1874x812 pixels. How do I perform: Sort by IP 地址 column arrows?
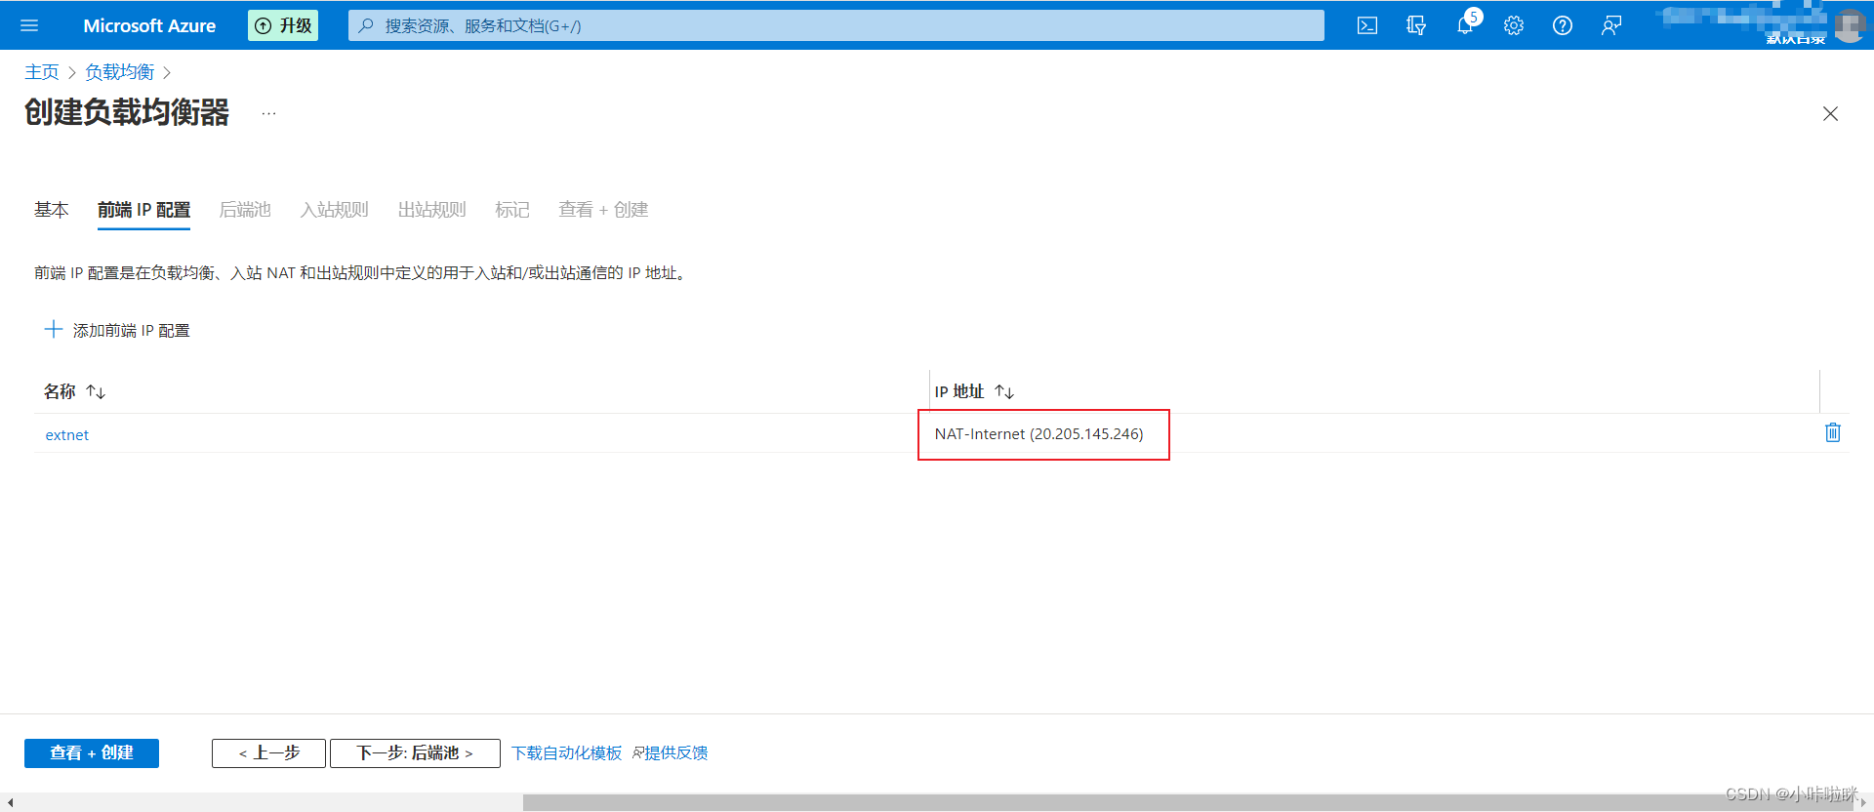tap(1004, 391)
